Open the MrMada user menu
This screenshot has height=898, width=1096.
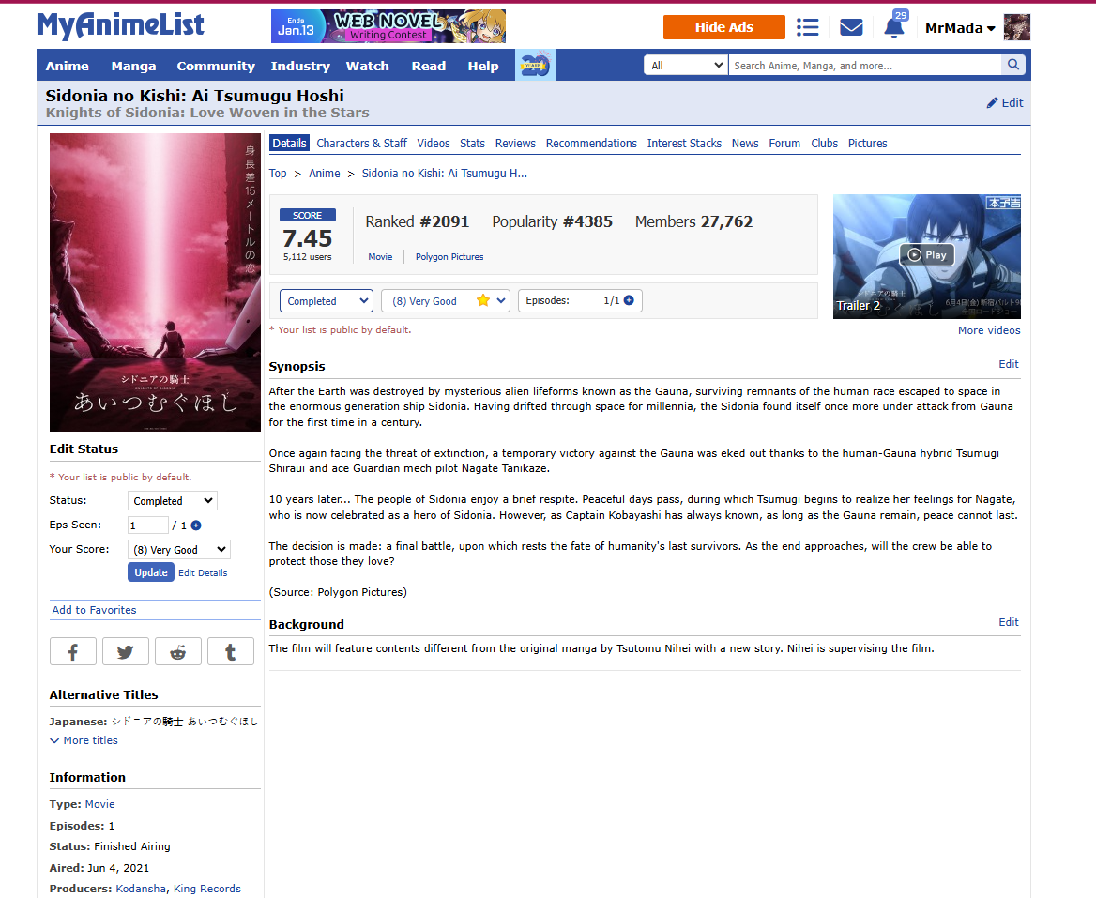click(960, 28)
